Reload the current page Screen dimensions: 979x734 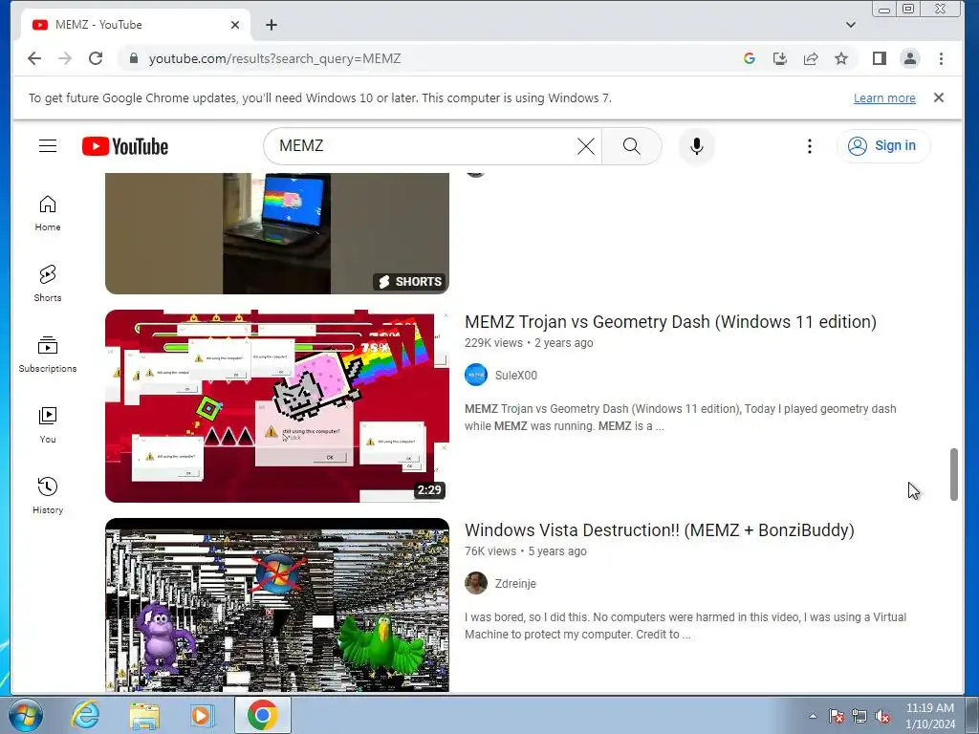tap(96, 58)
